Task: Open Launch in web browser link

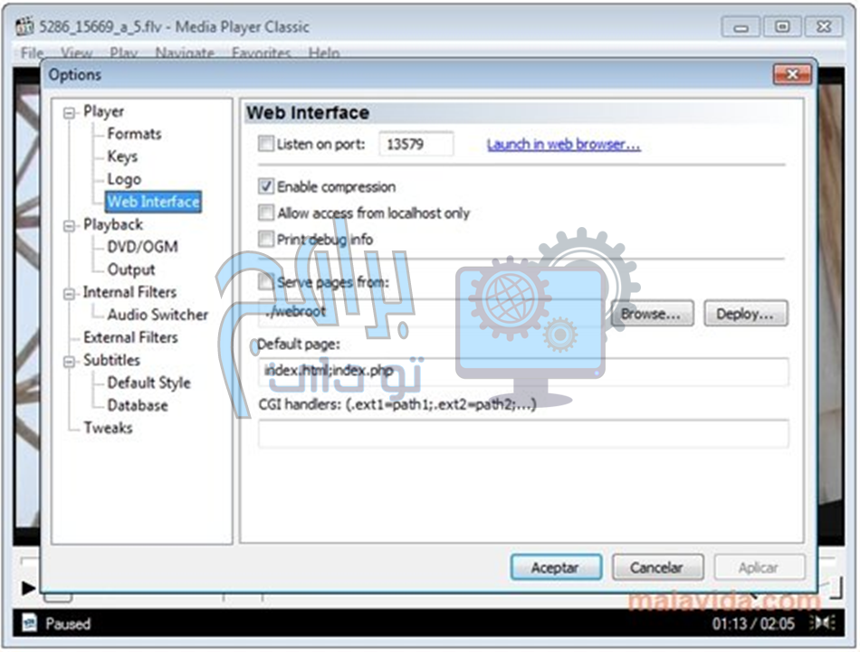Action: tap(563, 145)
